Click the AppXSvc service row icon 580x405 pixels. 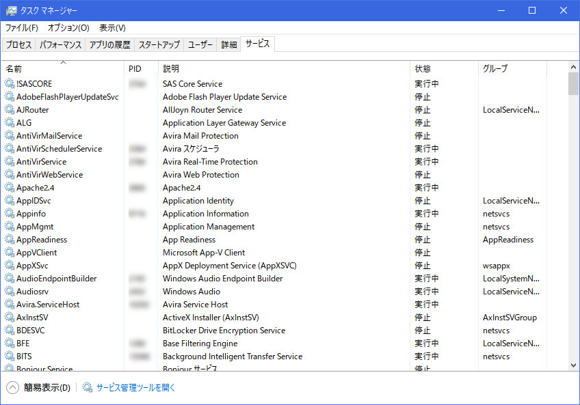pyautogui.click(x=10, y=266)
